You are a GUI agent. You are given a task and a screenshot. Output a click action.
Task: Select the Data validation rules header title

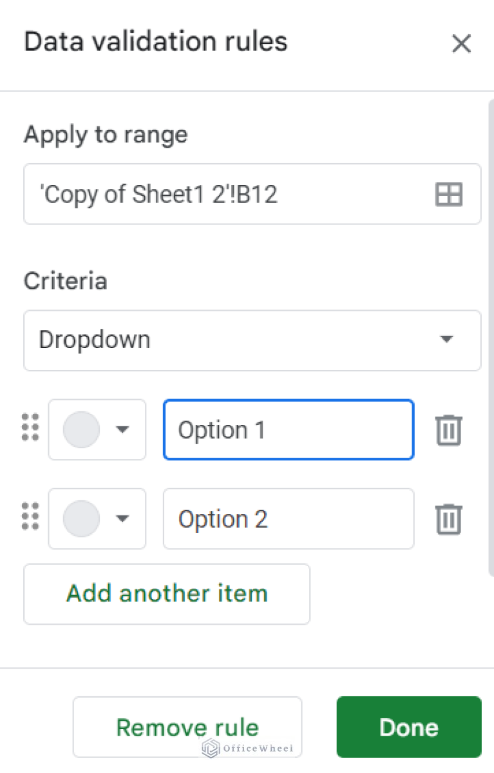pyautogui.click(x=155, y=41)
